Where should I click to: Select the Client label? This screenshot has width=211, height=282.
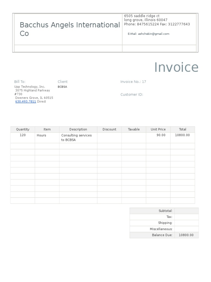63,82
